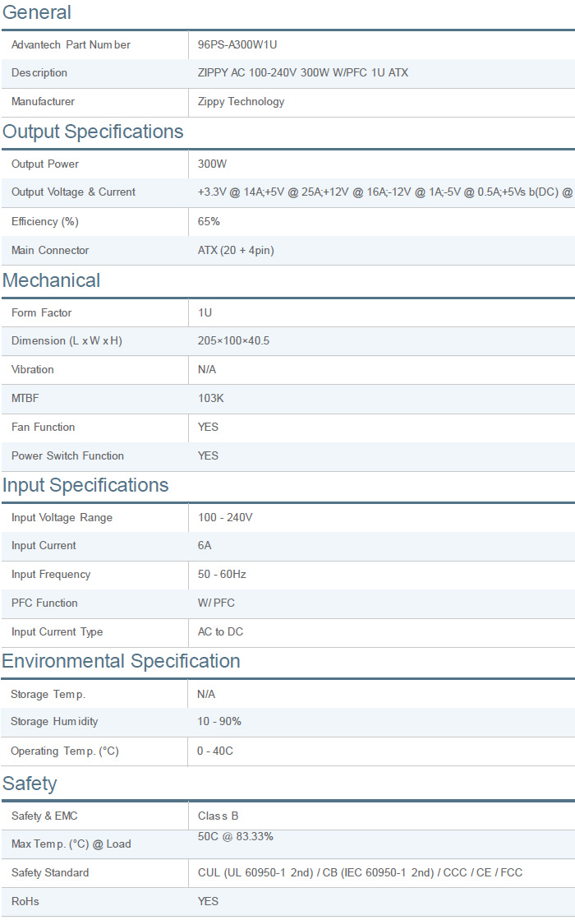The image size is (575, 920).
Task: Select the part number 96PS-A300W1U
Action: click(242, 44)
